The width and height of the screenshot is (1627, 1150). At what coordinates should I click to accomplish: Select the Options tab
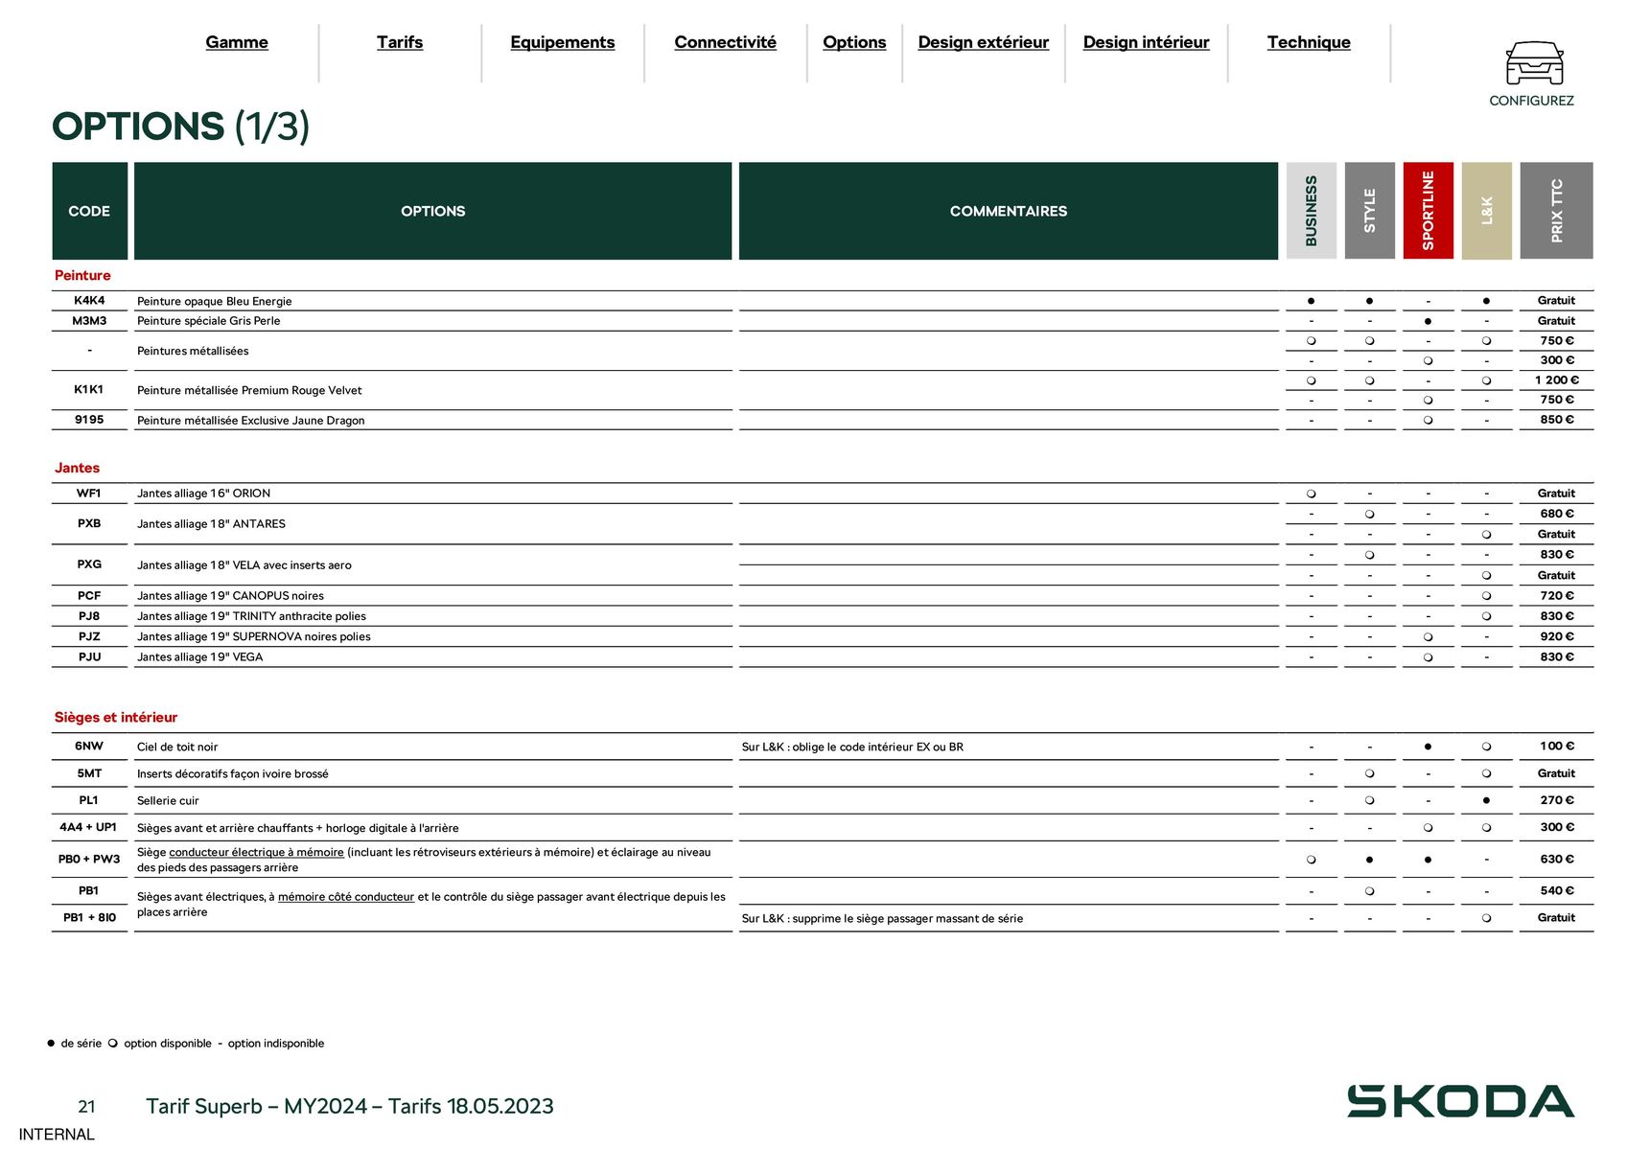pos(854,42)
